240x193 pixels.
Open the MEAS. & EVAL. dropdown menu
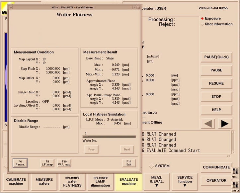pos(157,181)
